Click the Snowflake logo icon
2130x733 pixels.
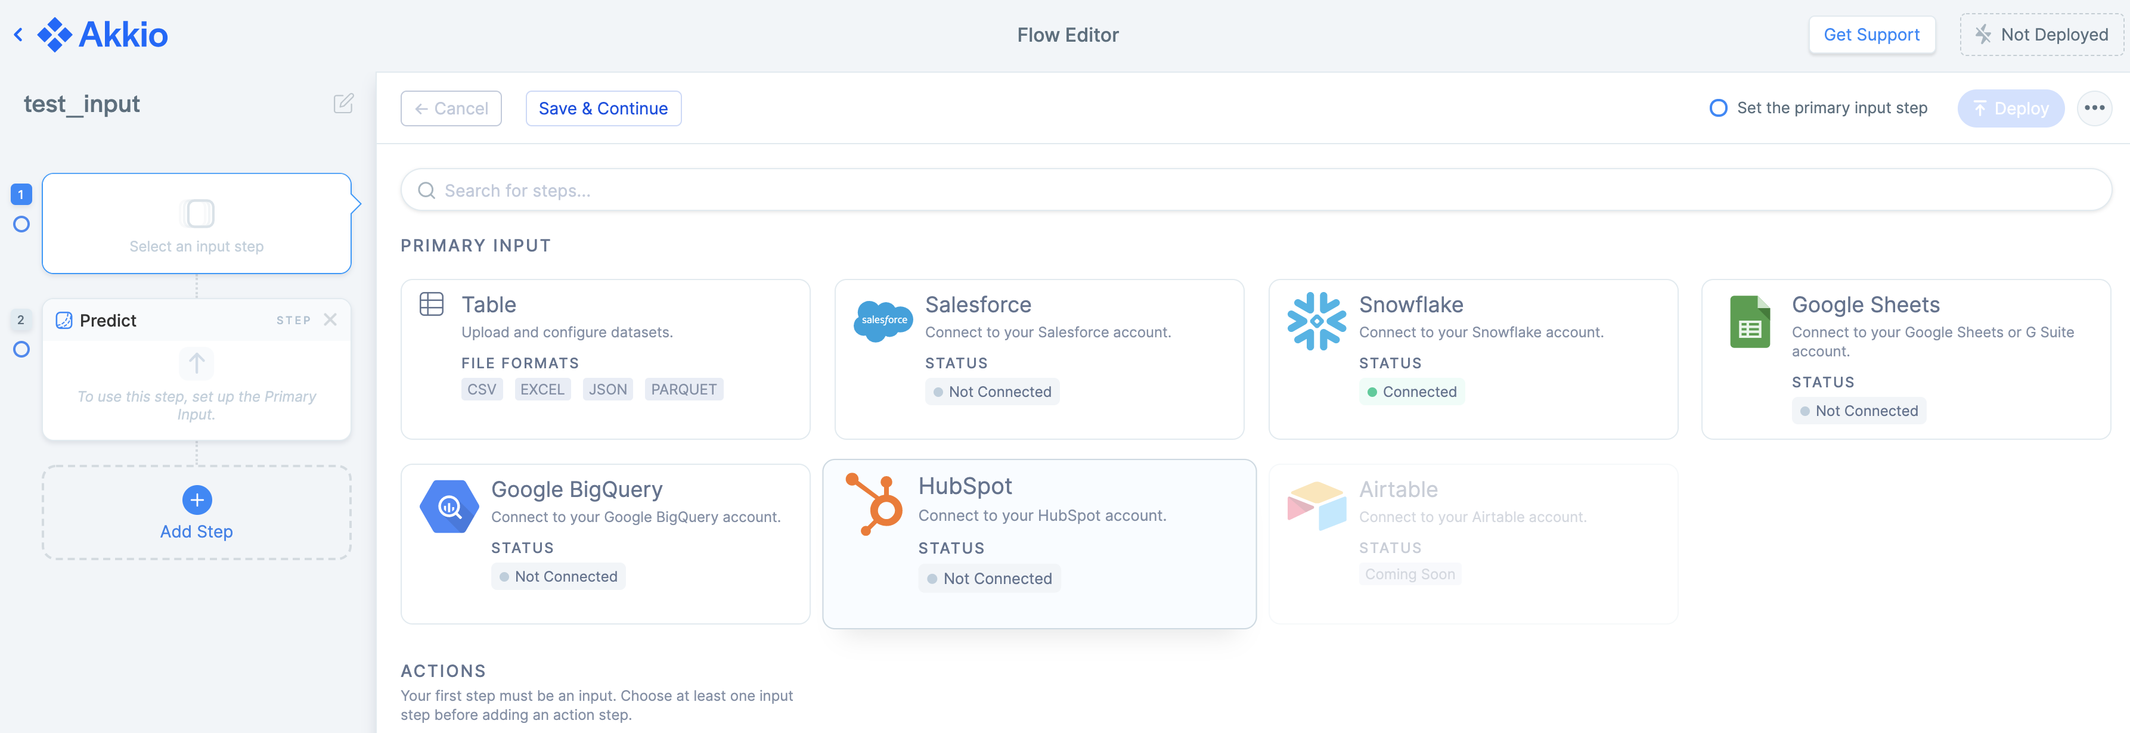coord(1316,321)
